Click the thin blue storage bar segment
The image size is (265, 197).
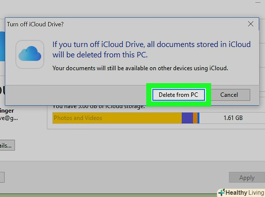(x=198, y=118)
